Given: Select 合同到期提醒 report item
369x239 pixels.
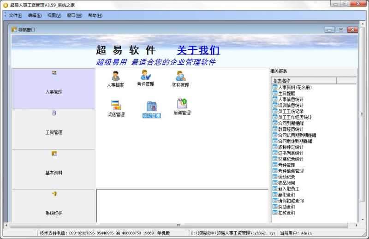Looking at the screenshot, I should click(291, 123).
